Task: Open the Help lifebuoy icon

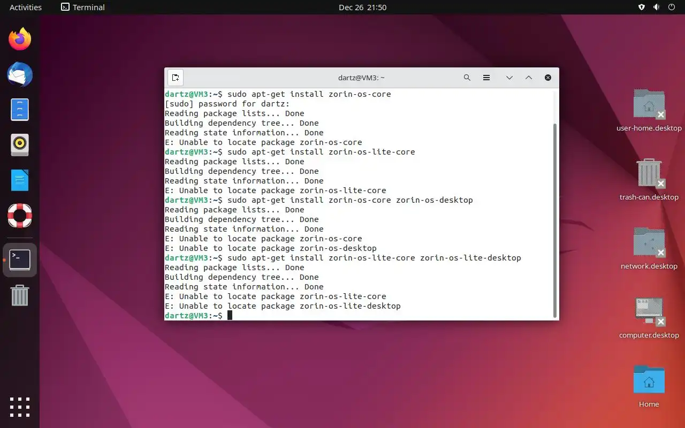Action: [20, 216]
